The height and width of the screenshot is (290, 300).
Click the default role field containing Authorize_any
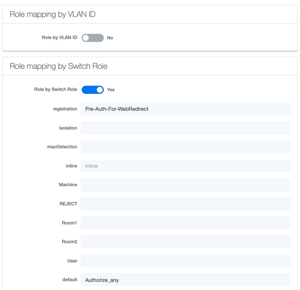(x=185, y=280)
